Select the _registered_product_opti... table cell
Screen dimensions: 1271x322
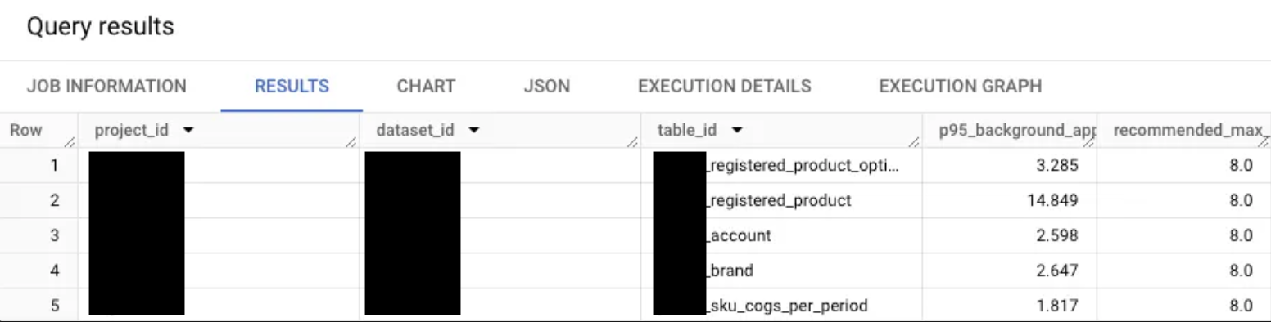pyautogui.click(x=783, y=165)
